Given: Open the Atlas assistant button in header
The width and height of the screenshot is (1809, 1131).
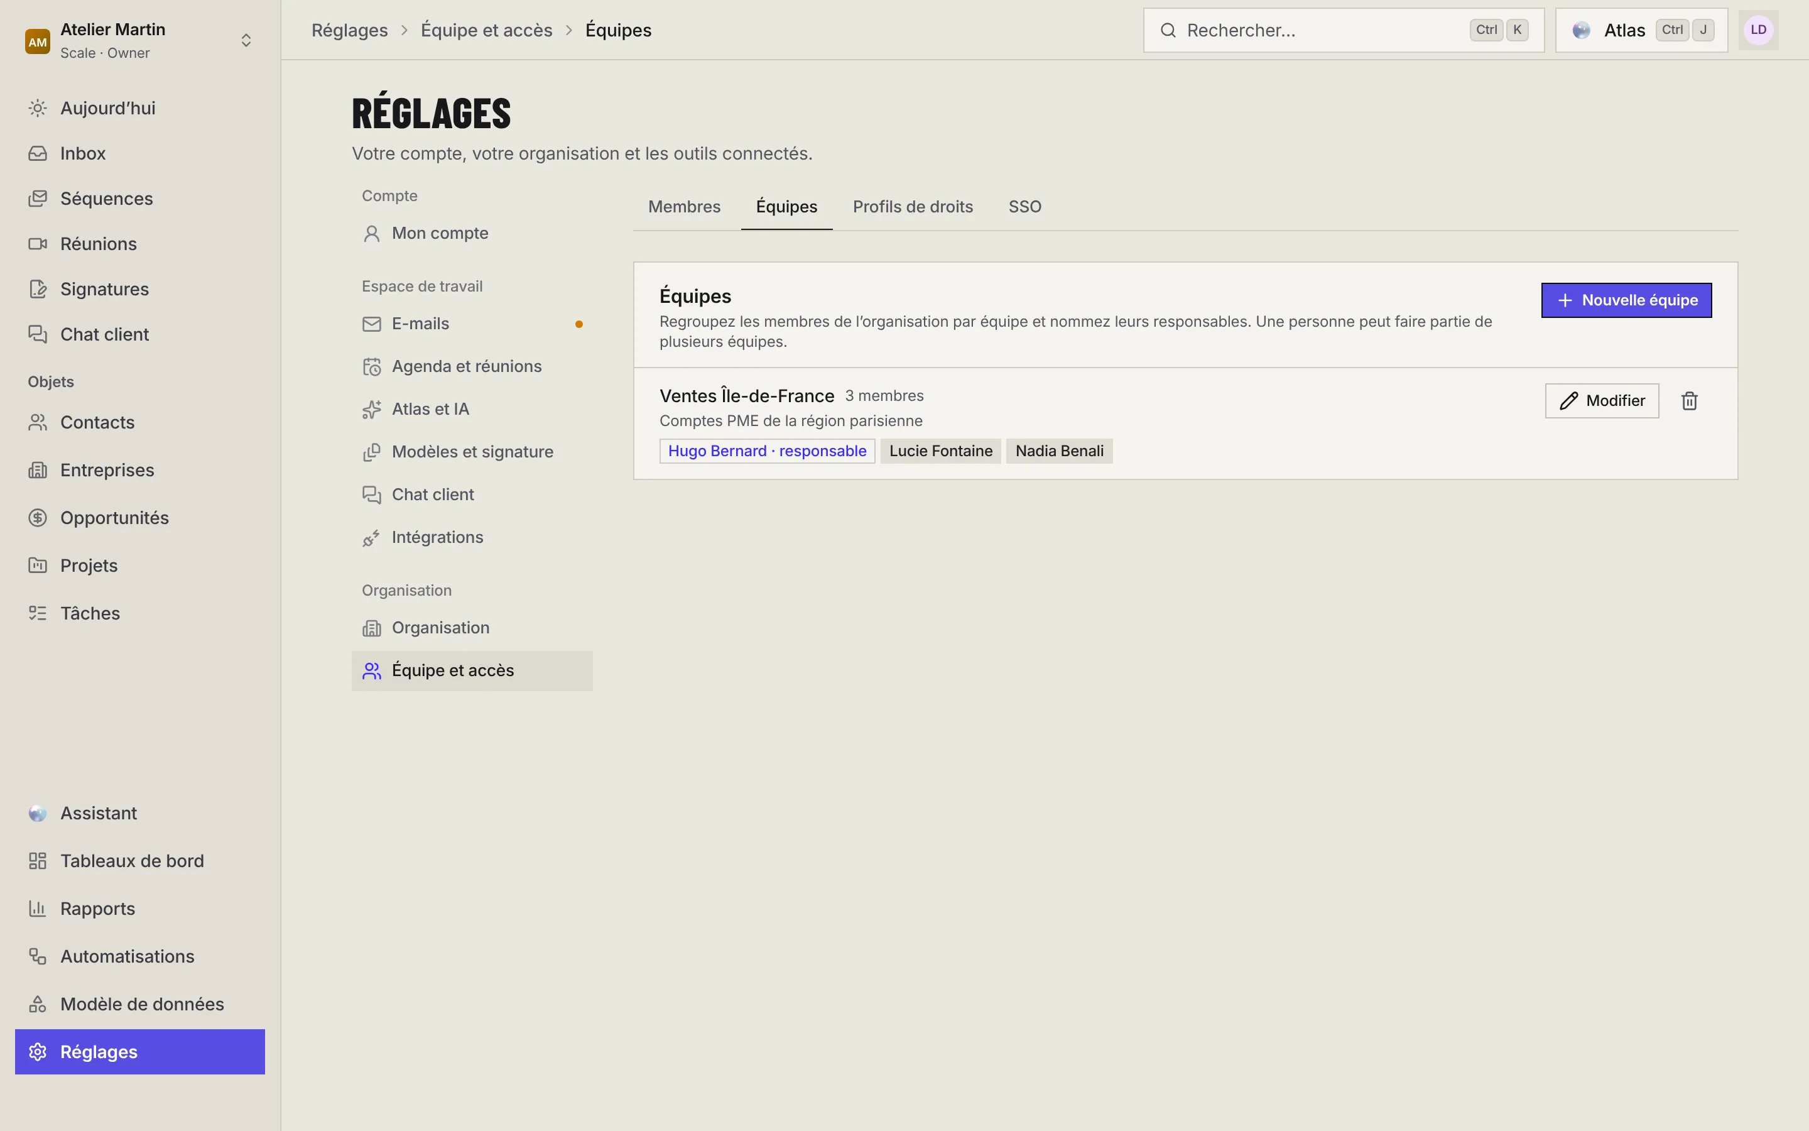Looking at the screenshot, I should click(1641, 31).
